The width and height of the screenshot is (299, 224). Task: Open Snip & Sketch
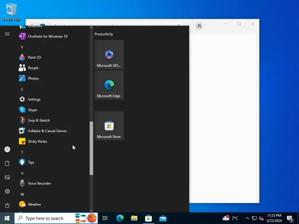point(53,120)
